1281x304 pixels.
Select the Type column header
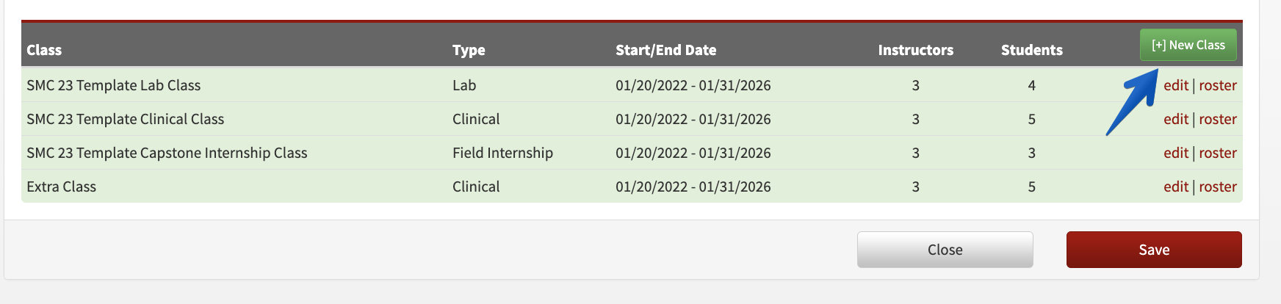tap(469, 50)
